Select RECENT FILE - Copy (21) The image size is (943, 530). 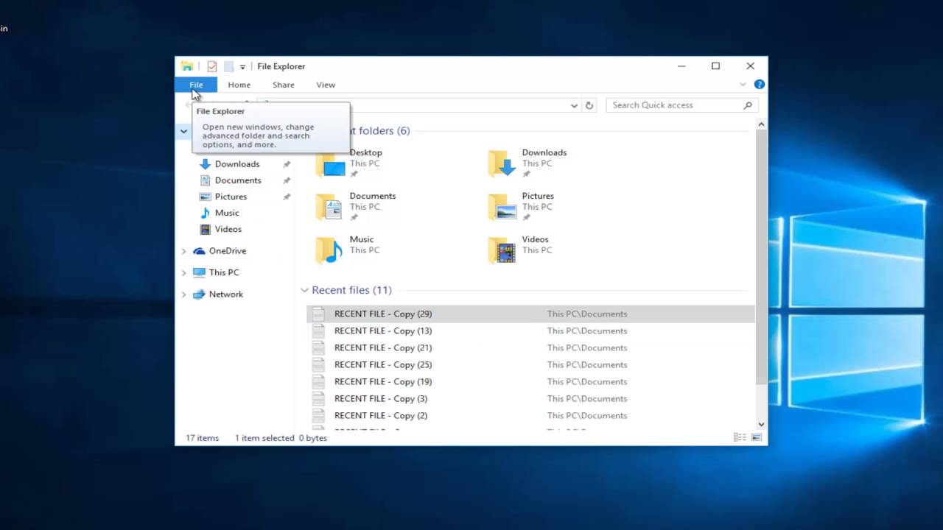pos(530,347)
